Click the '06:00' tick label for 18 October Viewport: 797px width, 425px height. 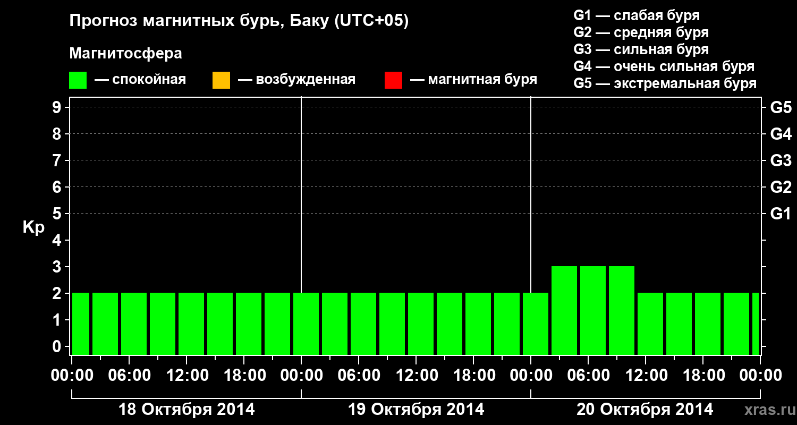click(129, 376)
